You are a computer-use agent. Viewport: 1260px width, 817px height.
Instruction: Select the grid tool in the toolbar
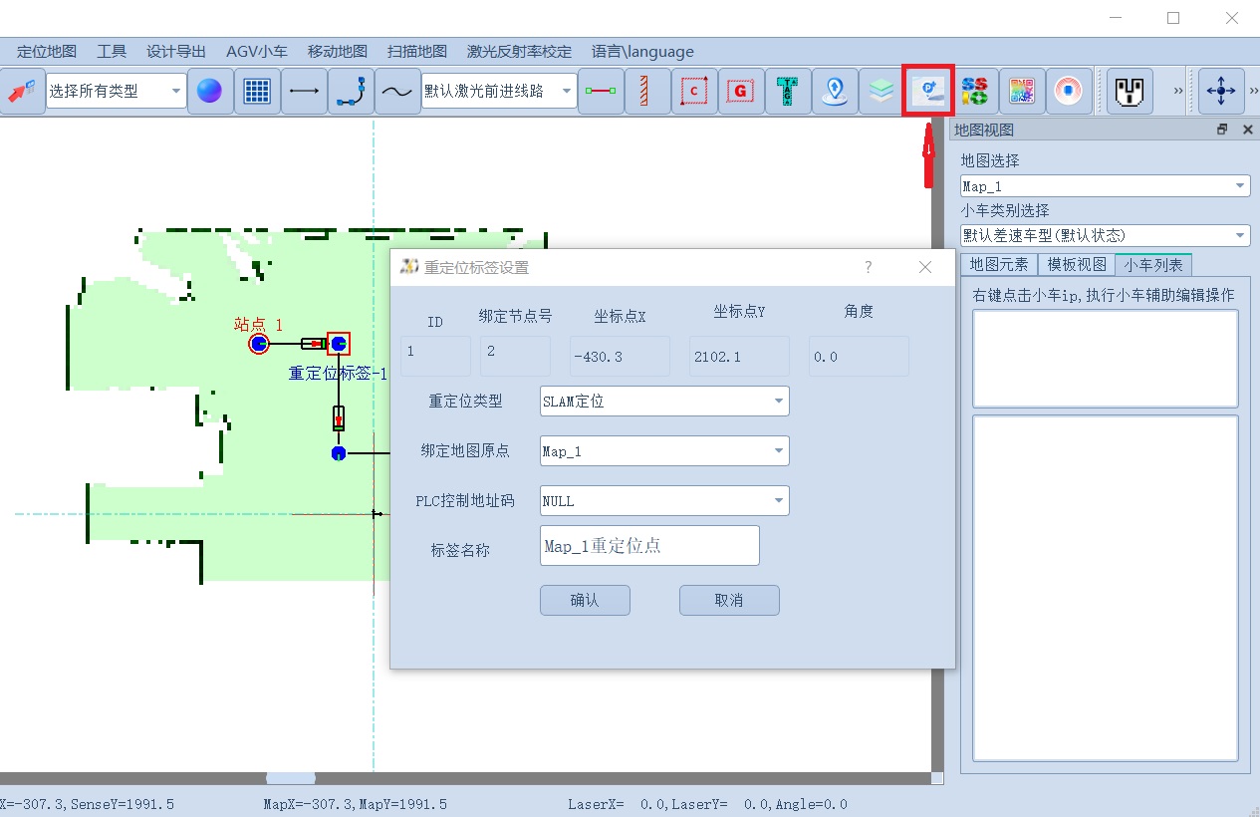[257, 91]
